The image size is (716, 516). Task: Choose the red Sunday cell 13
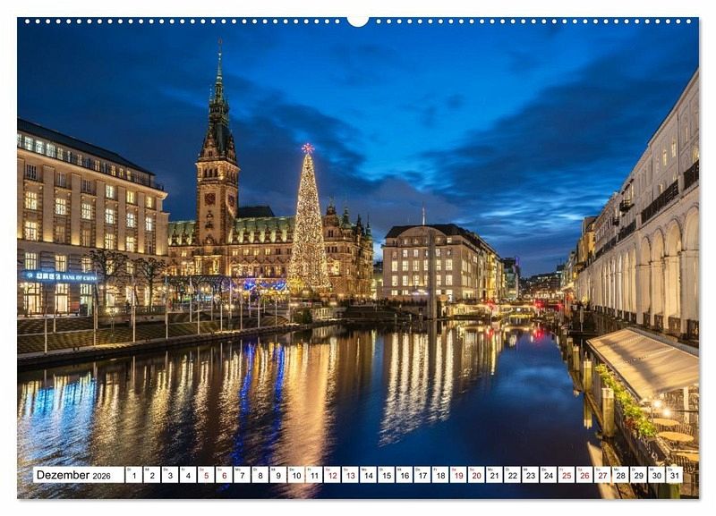point(350,475)
